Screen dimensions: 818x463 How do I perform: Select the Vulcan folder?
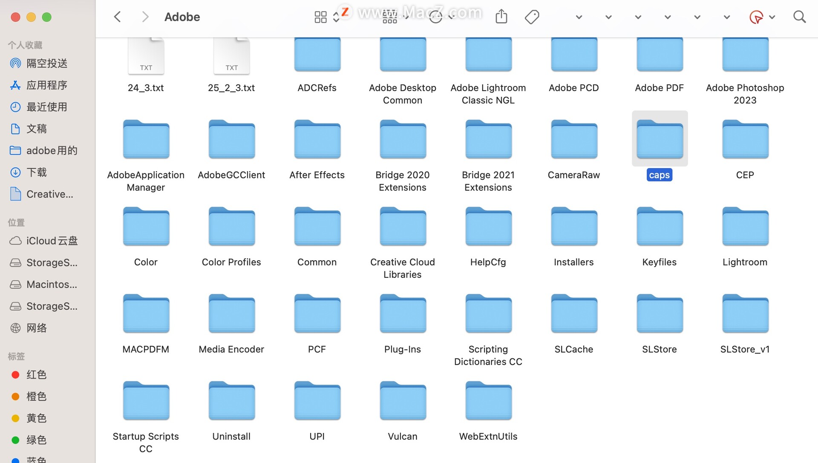(403, 401)
